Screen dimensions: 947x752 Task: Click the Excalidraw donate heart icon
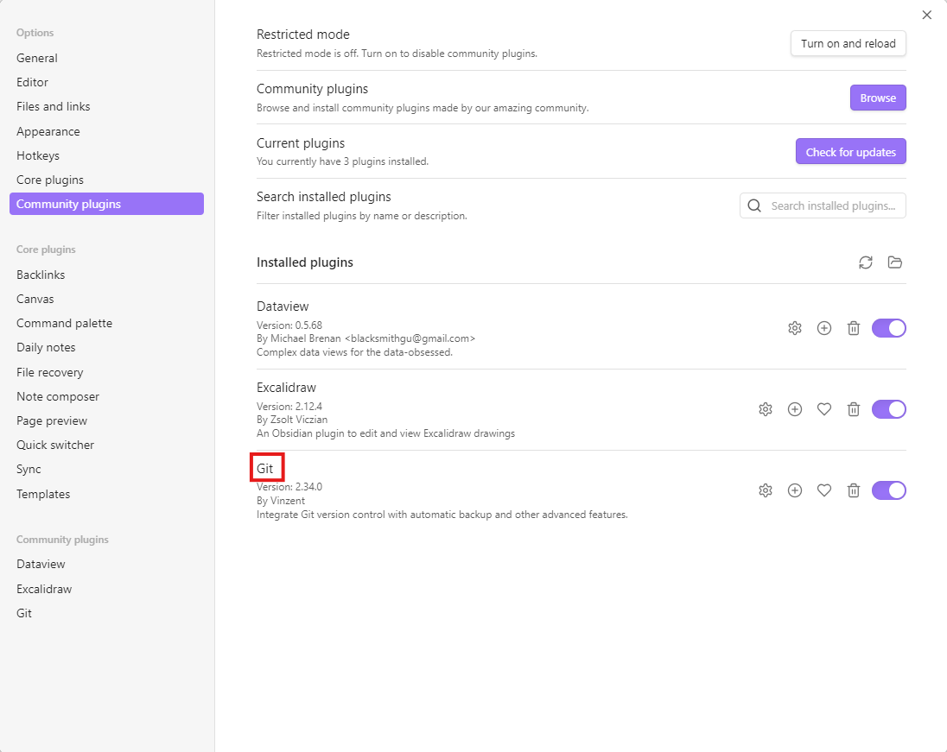tap(824, 409)
